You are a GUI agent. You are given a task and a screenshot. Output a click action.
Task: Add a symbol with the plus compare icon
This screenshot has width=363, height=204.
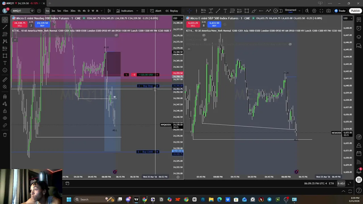39,11
